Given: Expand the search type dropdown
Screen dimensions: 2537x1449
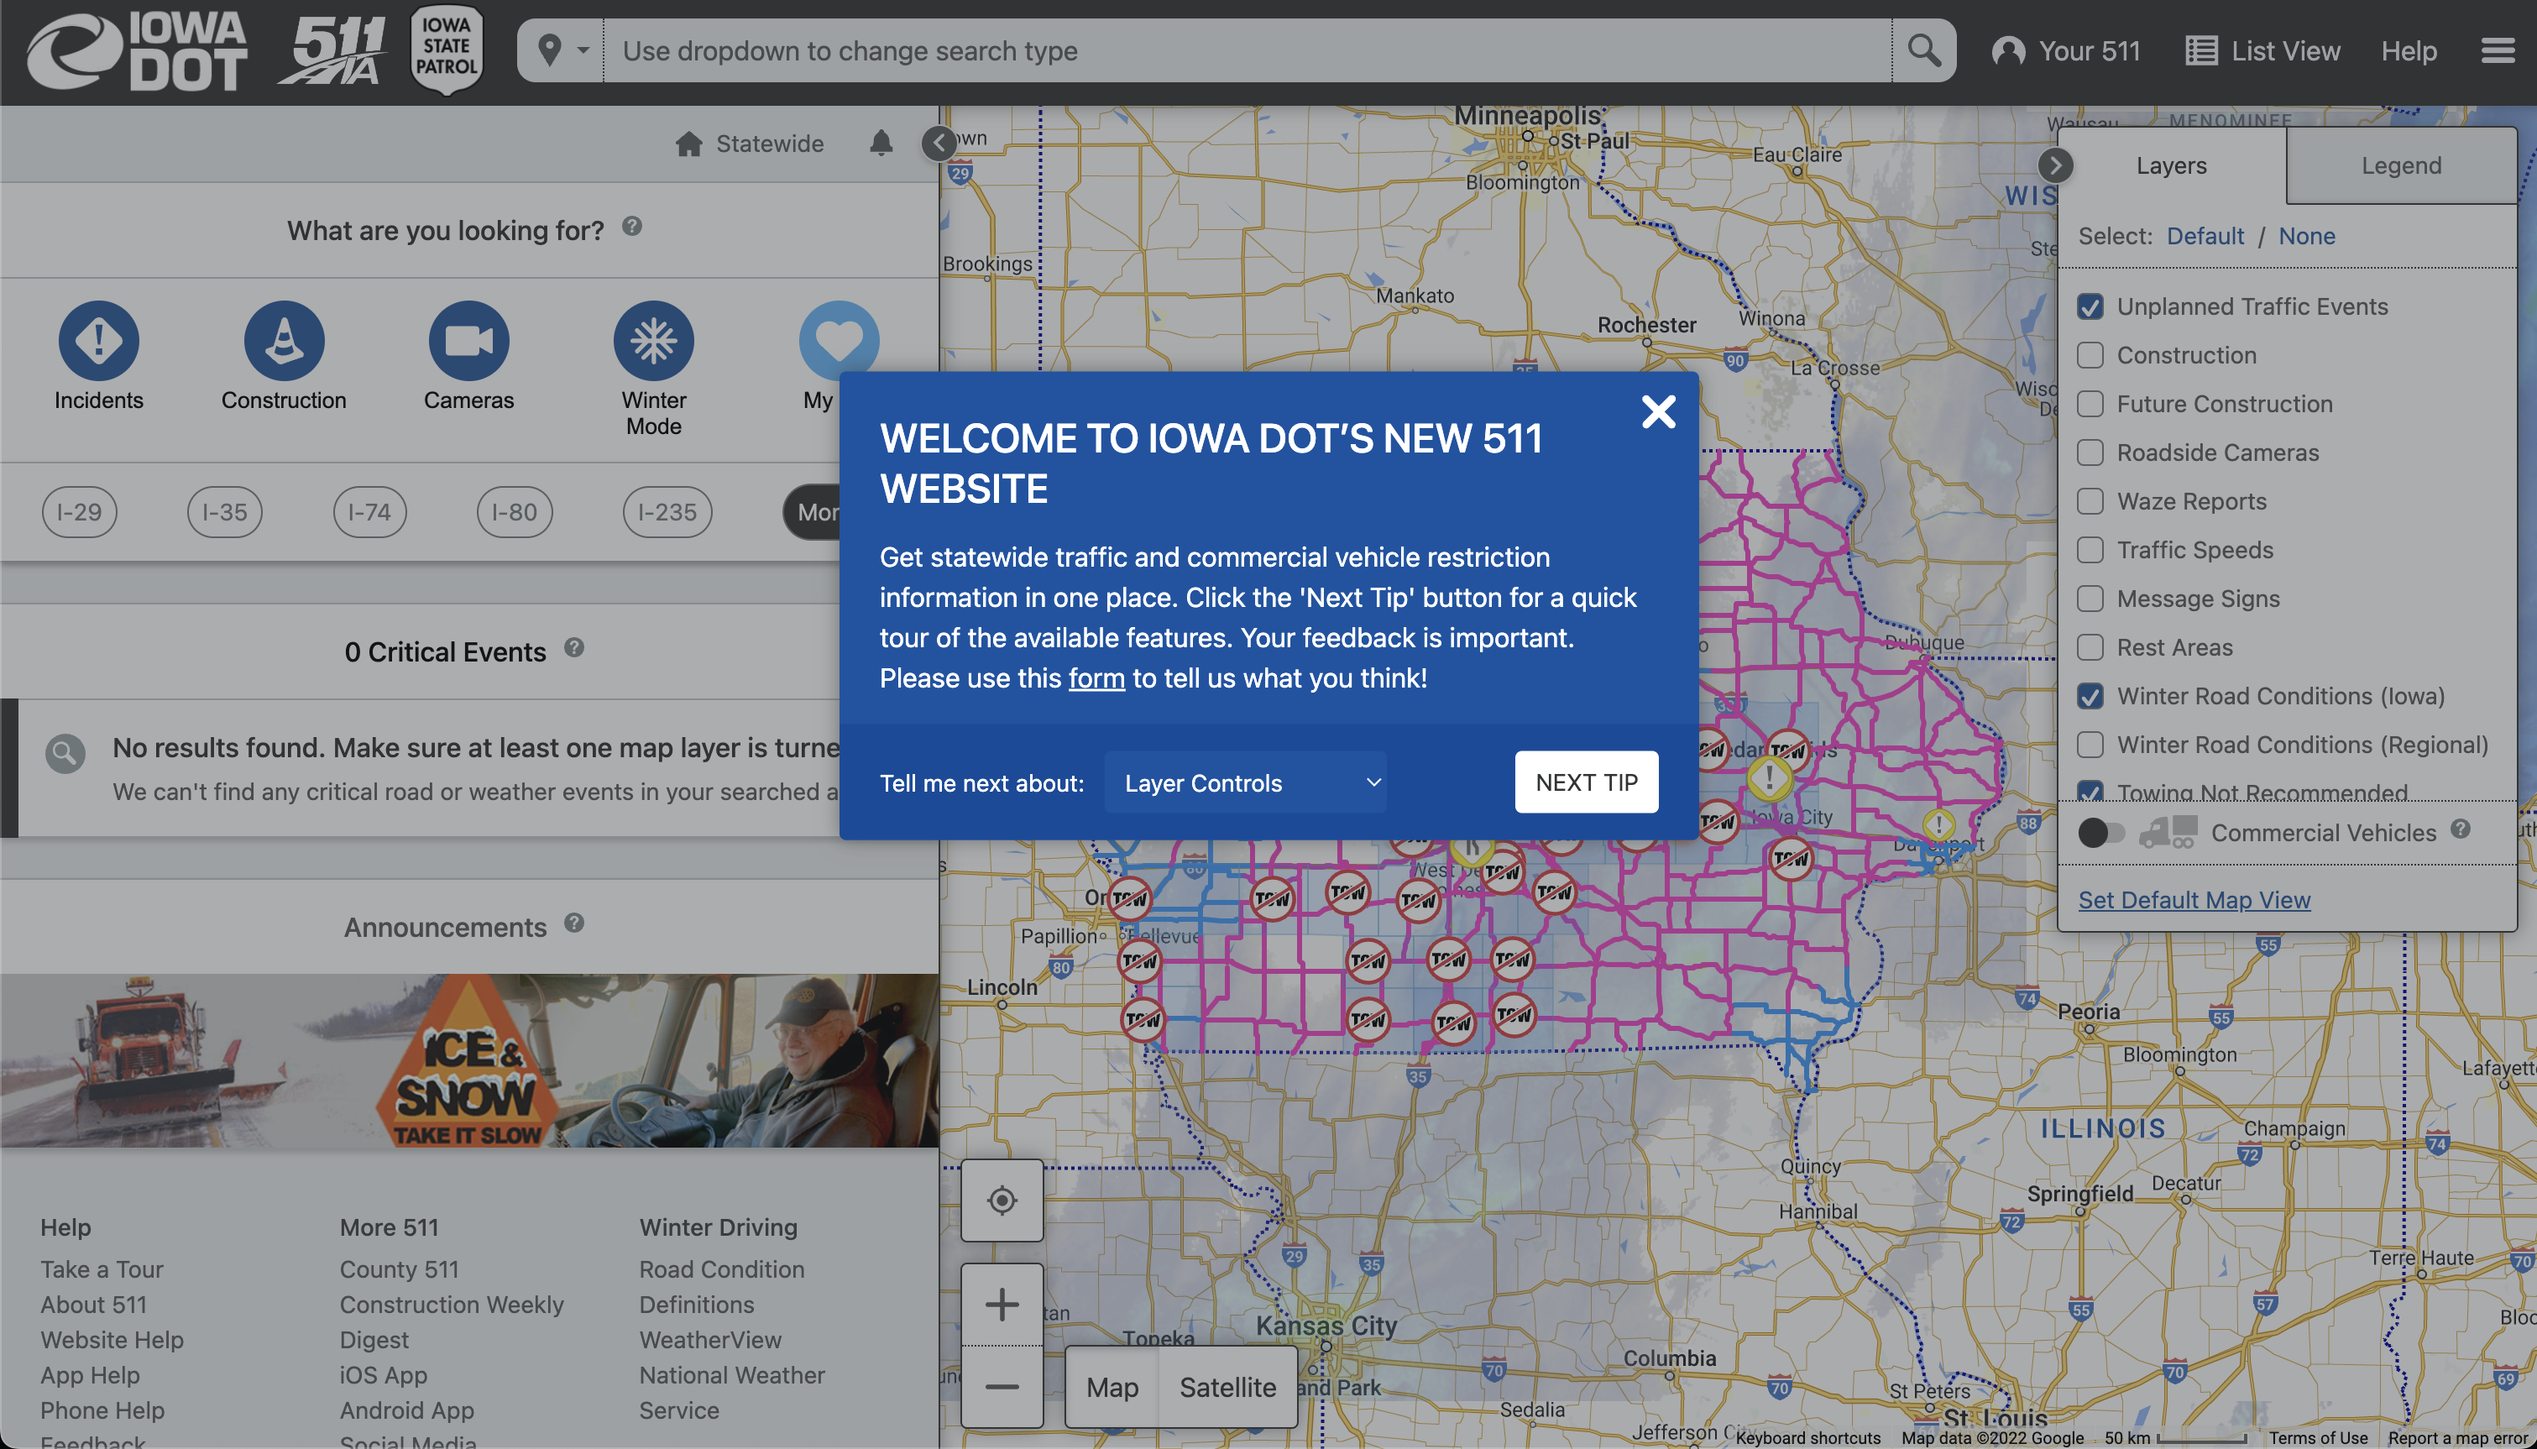Looking at the screenshot, I should tap(561, 50).
